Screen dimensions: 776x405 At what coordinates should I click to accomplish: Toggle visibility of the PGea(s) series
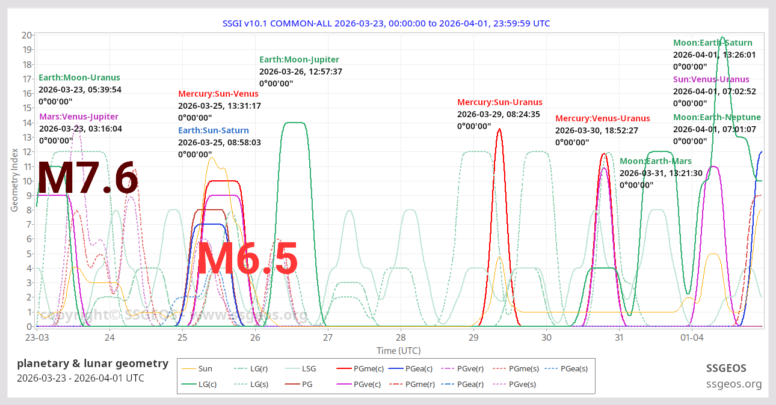click(x=550, y=368)
